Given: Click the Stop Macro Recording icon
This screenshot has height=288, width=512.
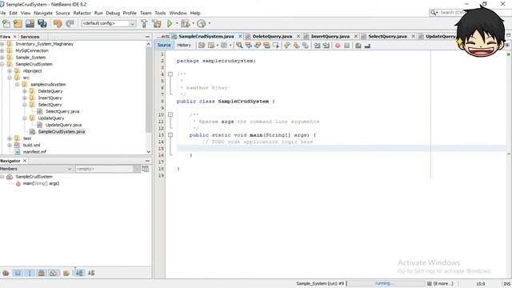Looking at the screenshot, I should tap(346, 46).
